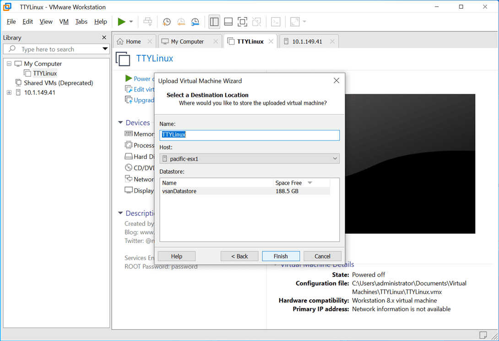The width and height of the screenshot is (499, 341).
Task: Toggle the thumbnail bar toolbar icon
Action: 228,21
